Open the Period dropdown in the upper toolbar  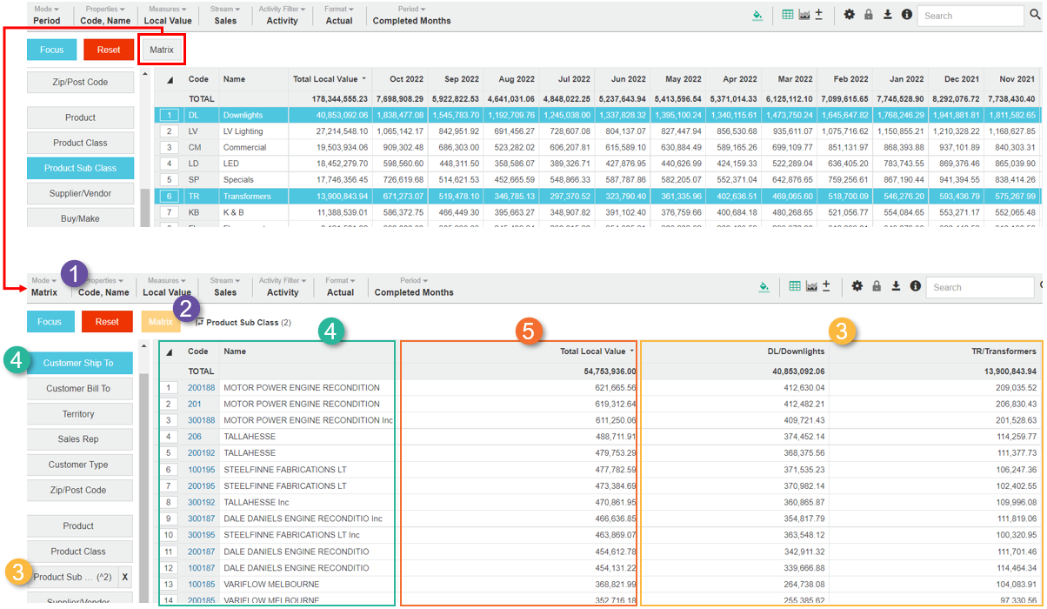click(411, 15)
